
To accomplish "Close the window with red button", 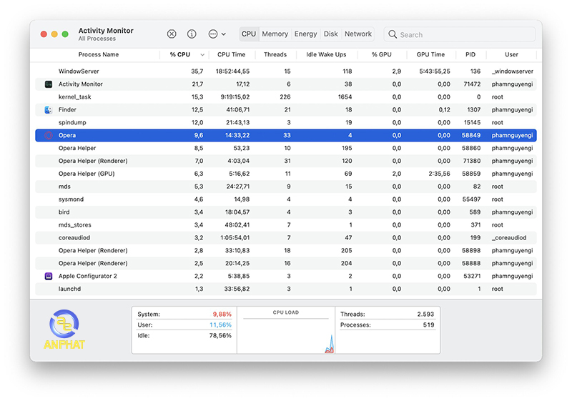I will [44, 34].
